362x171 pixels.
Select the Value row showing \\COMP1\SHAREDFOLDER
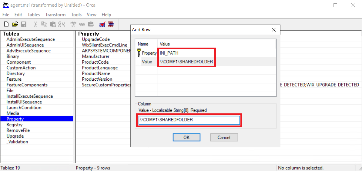[186, 62]
